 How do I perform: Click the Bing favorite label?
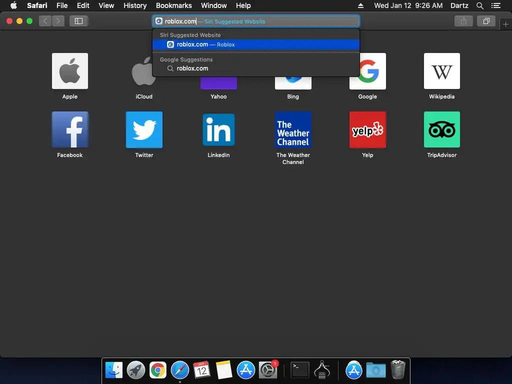click(x=293, y=96)
